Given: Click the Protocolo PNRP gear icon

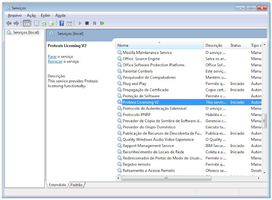Looking at the screenshot, I should click(x=119, y=115).
